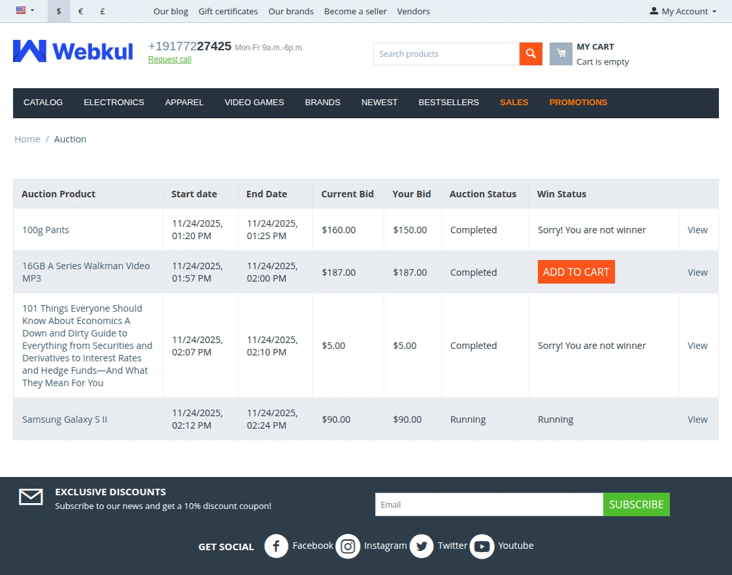
Task: Click the Webkul logo
Action: pos(73,52)
